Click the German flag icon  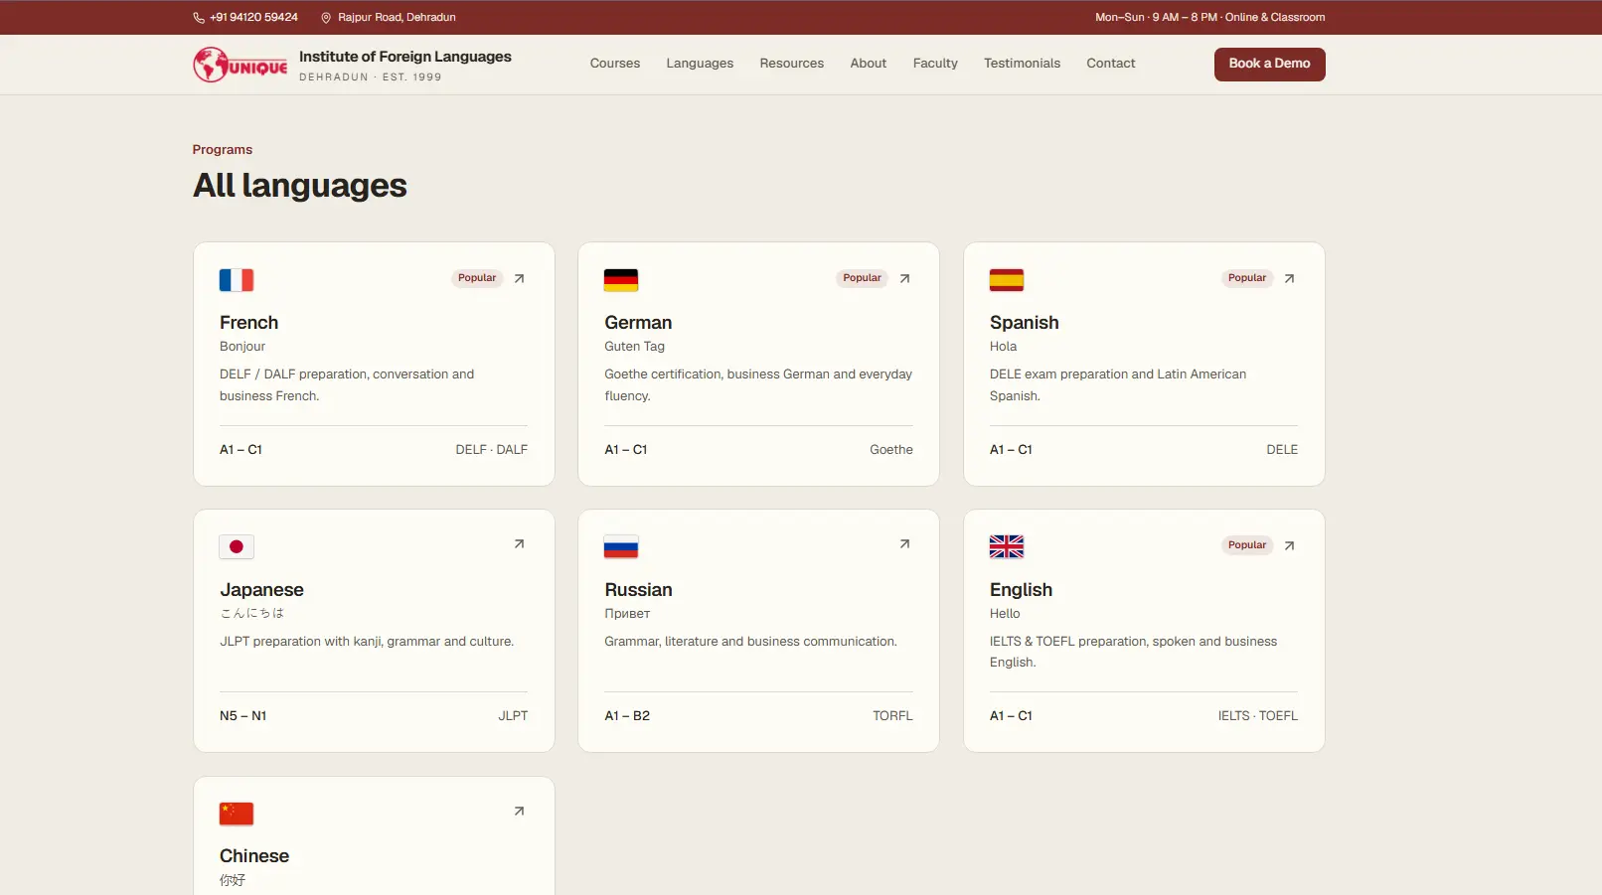[621, 280]
